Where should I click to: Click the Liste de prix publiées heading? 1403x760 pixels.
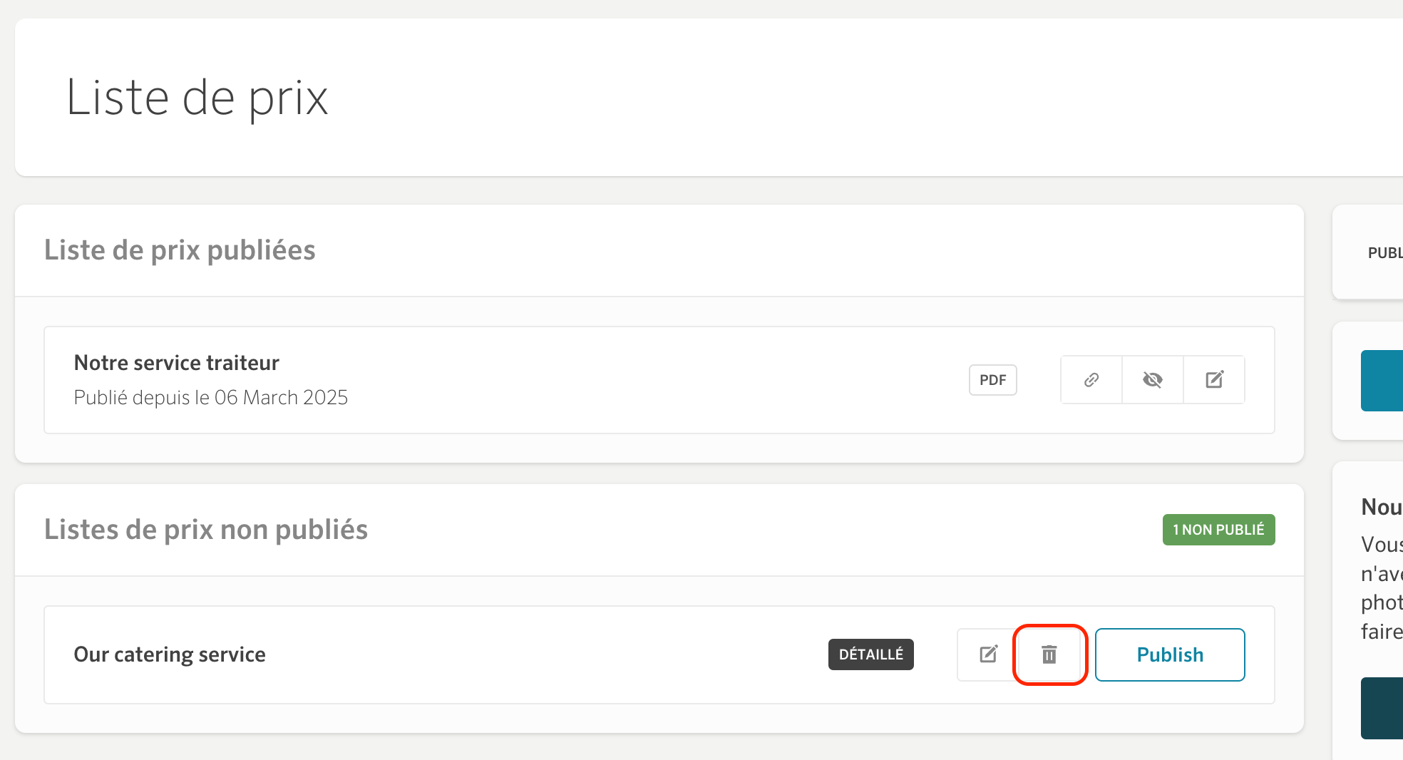[180, 250]
